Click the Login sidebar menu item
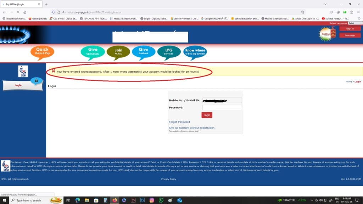The height and width of the screenshot is (204, 363). pos(23,85)
